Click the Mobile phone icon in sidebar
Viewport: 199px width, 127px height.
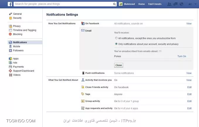pyautogui.click(x=10, y=46)
